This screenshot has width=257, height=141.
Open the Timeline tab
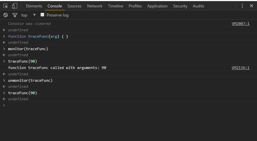(115, 6)
